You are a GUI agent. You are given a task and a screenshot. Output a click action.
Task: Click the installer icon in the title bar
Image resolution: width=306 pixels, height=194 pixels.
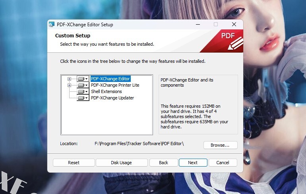52,24
